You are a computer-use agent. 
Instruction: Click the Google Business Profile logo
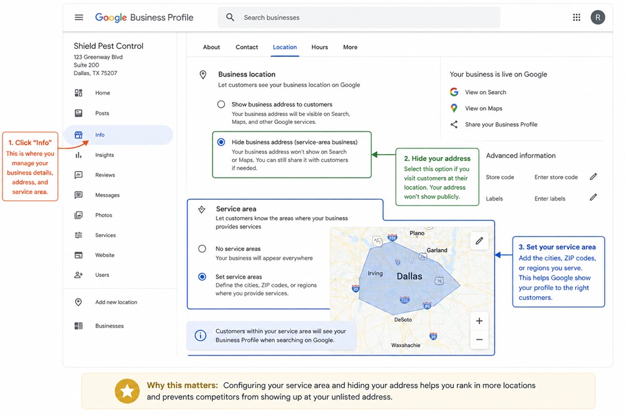[x=144, y=18]
